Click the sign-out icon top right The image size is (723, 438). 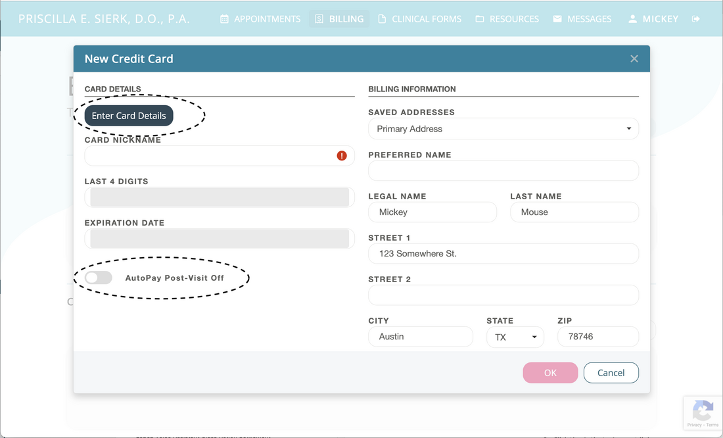coord(695,19)
